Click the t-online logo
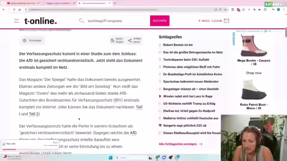The width and height of the screenshot is (287, 161). 40,21
